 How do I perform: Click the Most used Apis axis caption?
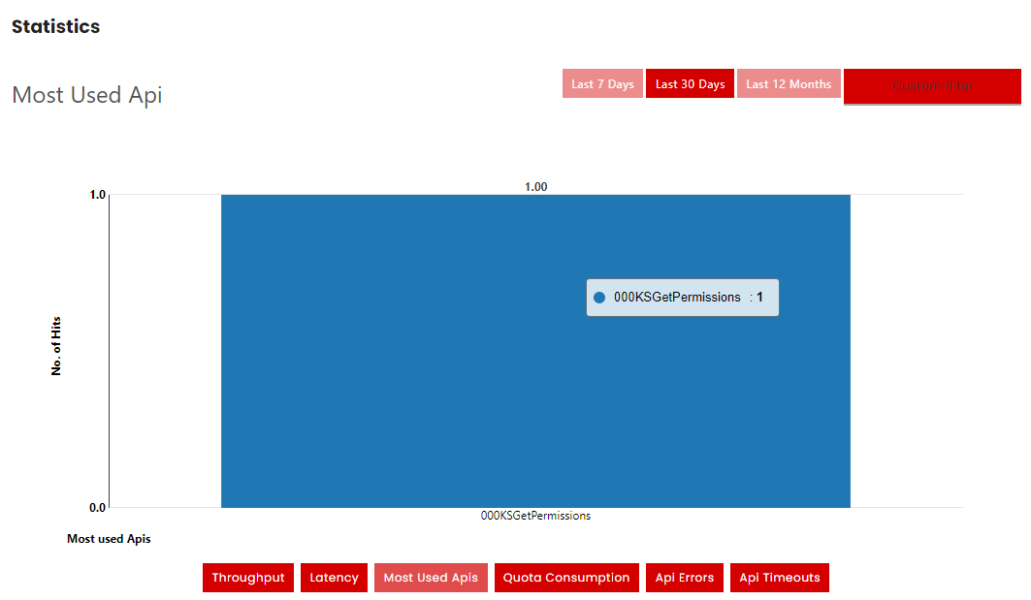coord(109,539)
